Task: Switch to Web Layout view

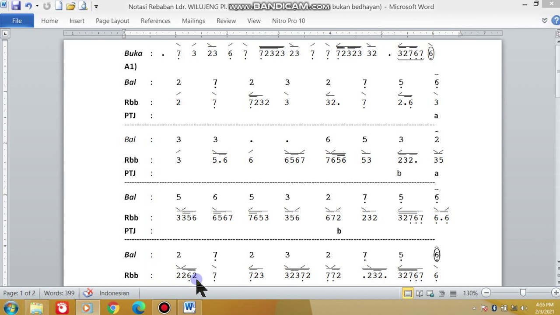Action: point(430,293)
